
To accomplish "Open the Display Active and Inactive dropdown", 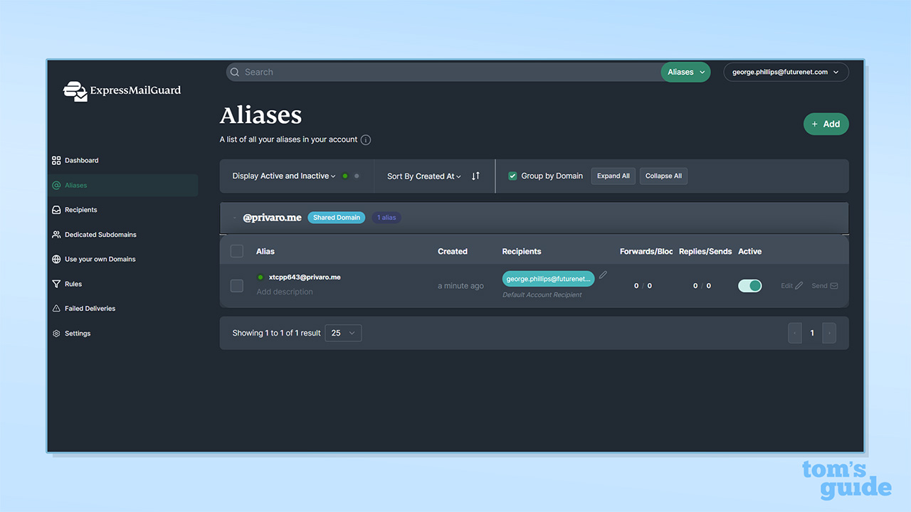I will 283,176.
